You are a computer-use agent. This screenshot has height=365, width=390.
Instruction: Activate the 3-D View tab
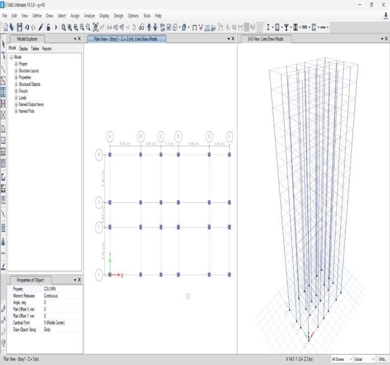point(265,39)
